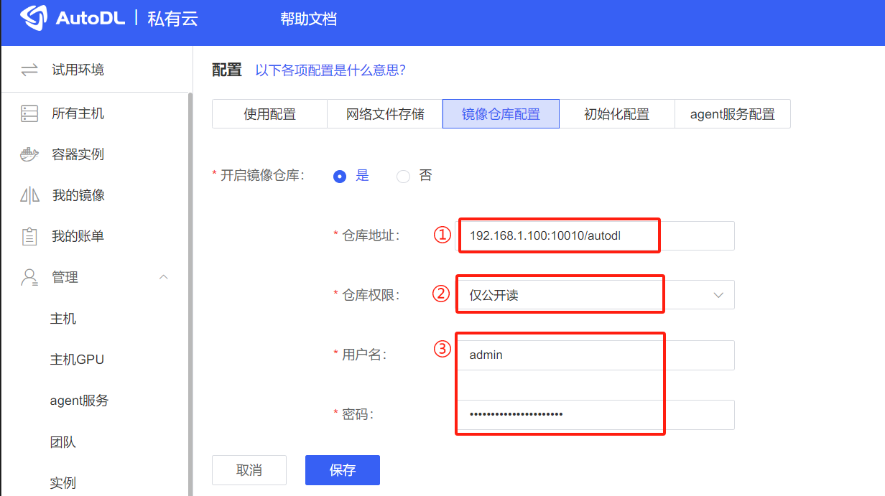Image resolution: width=885 pixels, height=496 pixels.
Task: Choose 否 to disable the image repository
Action: pos(402,176)
